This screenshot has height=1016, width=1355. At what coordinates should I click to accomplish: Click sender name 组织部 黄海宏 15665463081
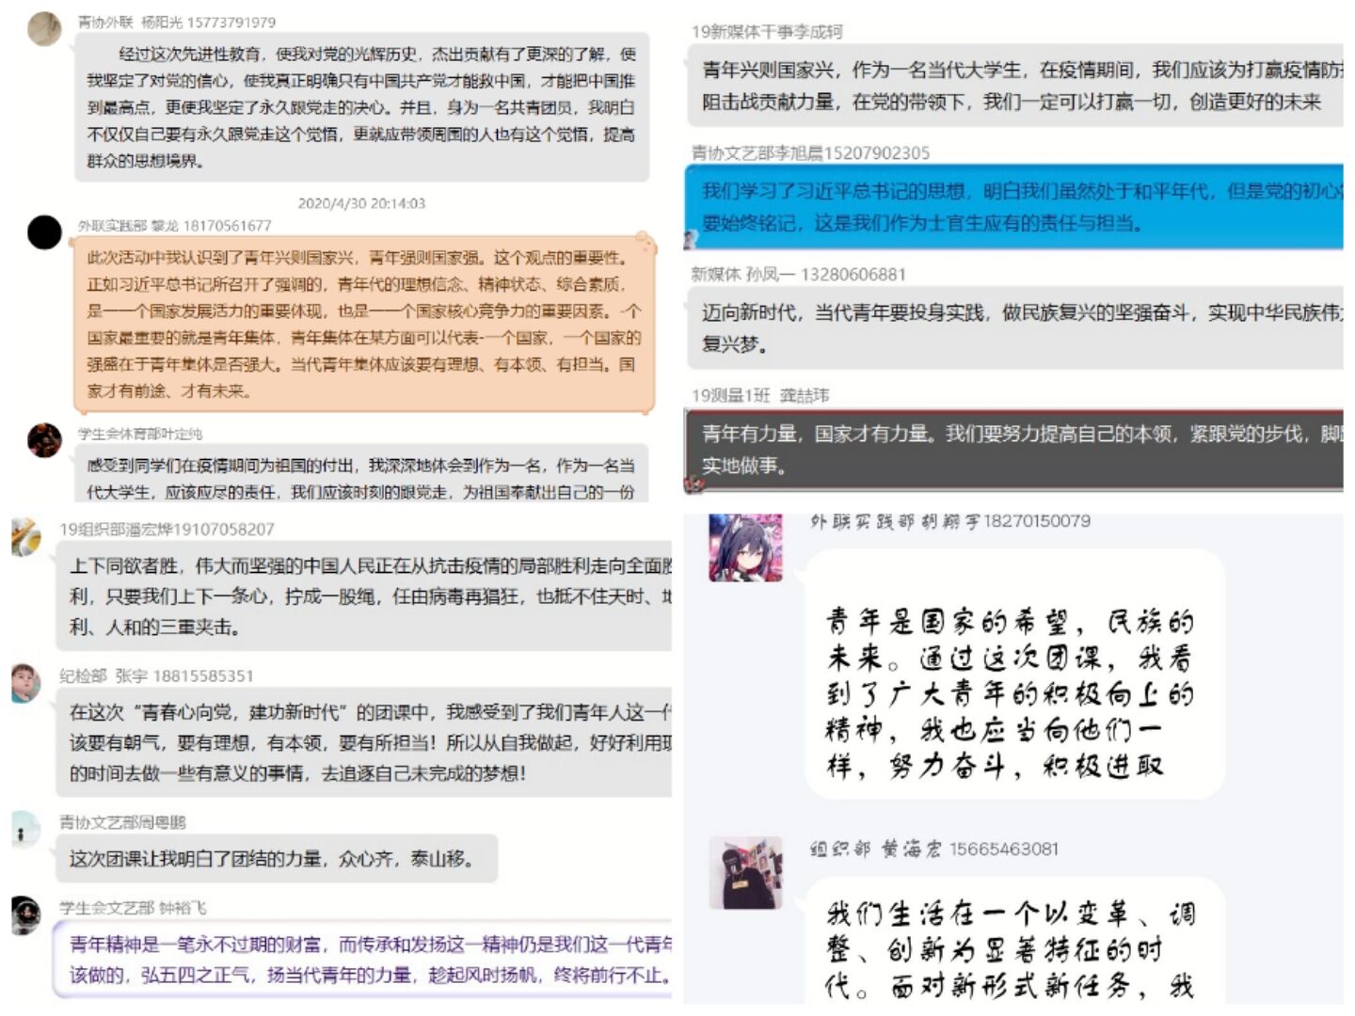pyautogui.click(x=934, y=849)
